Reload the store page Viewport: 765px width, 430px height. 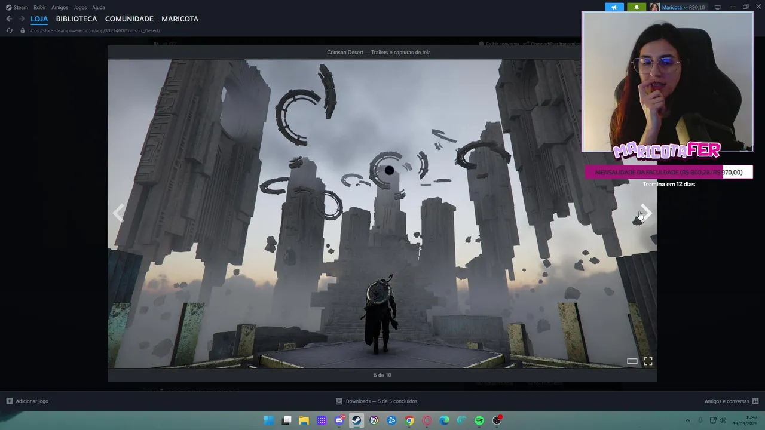9,30
